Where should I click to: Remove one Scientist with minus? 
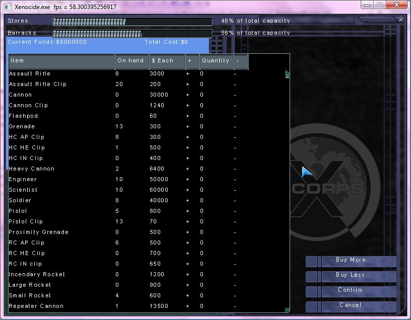(x=235, y=190)
